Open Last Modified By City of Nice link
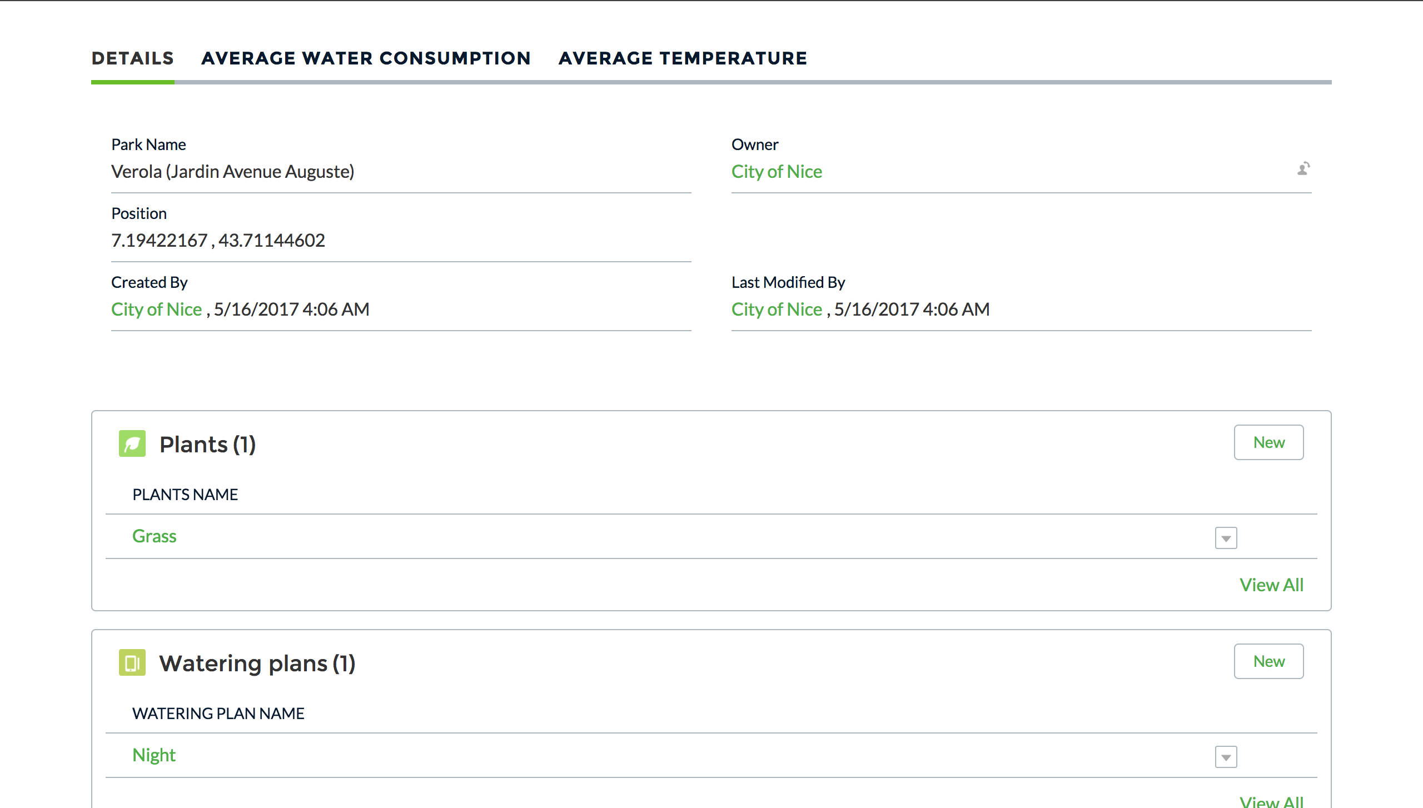The width and height of the screenshot is (1423, 808). pos(776,310)
